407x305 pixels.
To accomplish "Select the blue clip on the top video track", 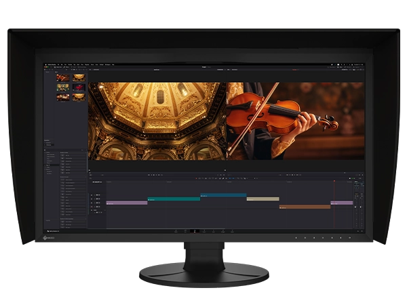I will pyautogui.click(x=223, y=195).
